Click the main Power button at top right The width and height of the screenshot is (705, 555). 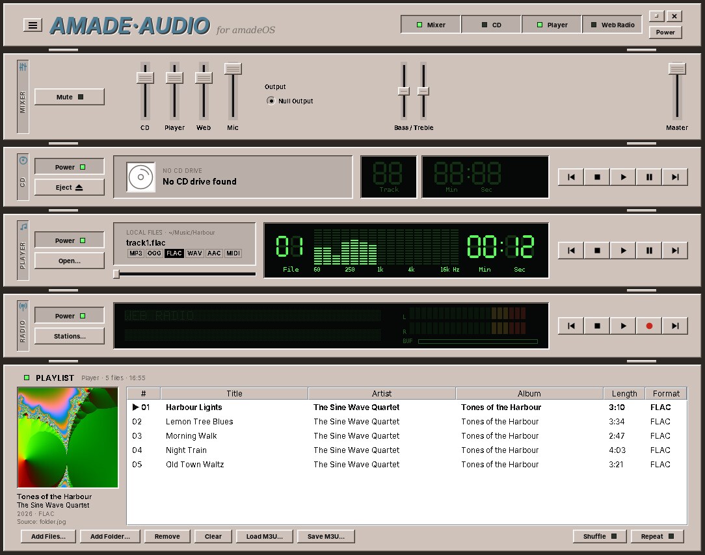coord(665,32)
